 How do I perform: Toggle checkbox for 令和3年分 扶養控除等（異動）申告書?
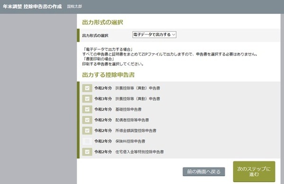pos(87,99)
